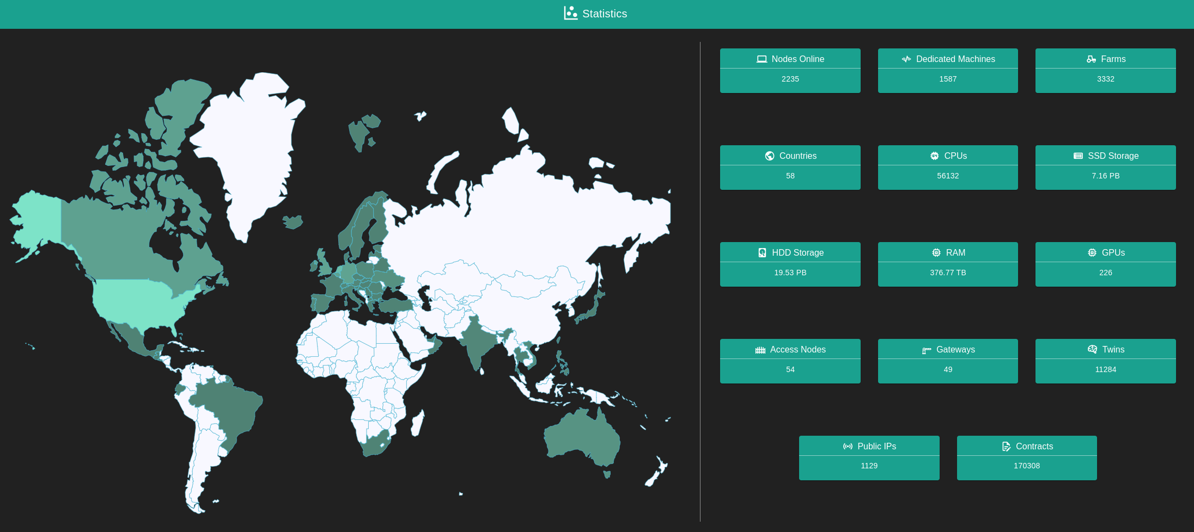Image resolution: width=1194 pixels, height=532 pixels.
Task: Click the RAM chip icon
Action: 936,253
